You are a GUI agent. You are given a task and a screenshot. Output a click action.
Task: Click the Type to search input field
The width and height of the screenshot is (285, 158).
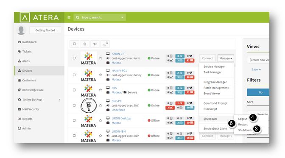point(97,17)
